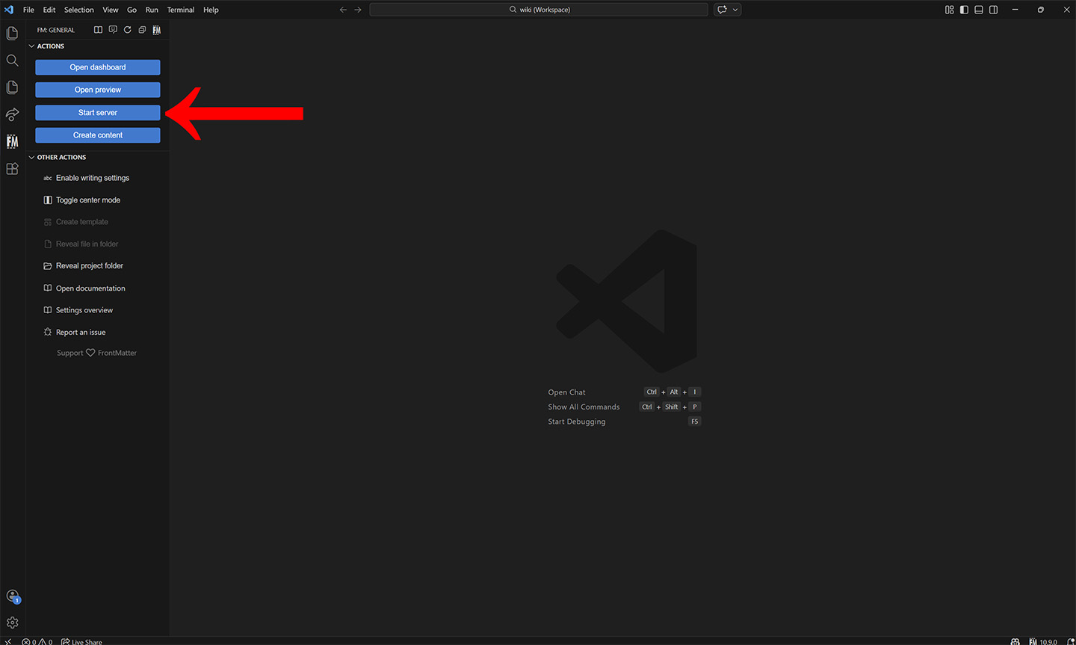Click the Open preview button

point(98,90)
